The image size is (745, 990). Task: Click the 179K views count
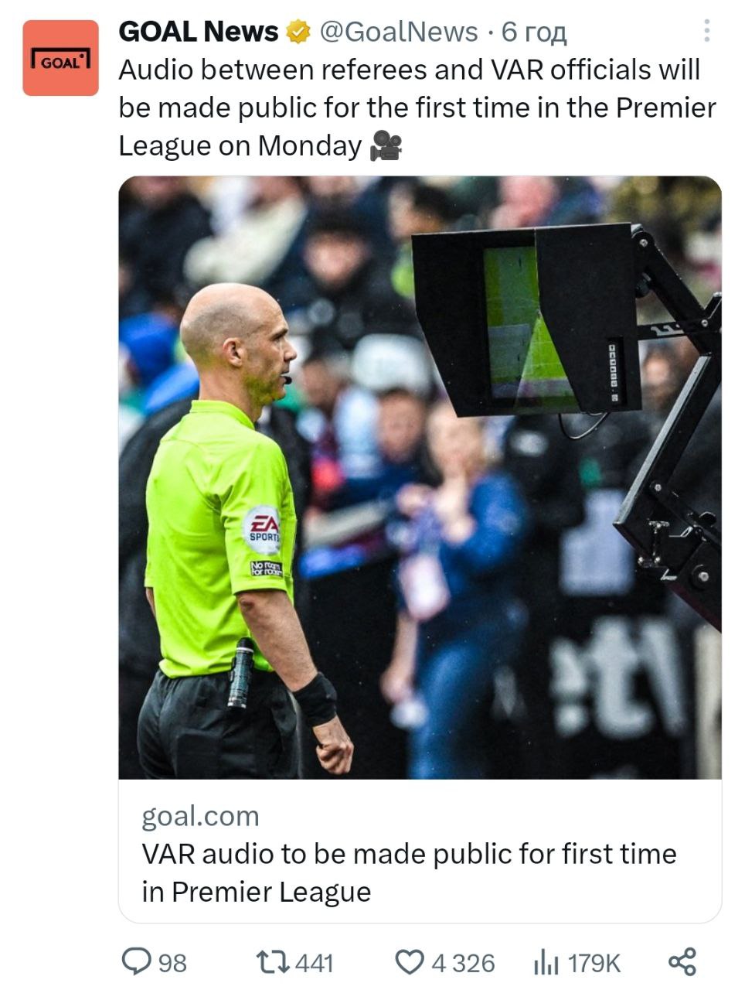pyautogui.click(x=594, y=963)
